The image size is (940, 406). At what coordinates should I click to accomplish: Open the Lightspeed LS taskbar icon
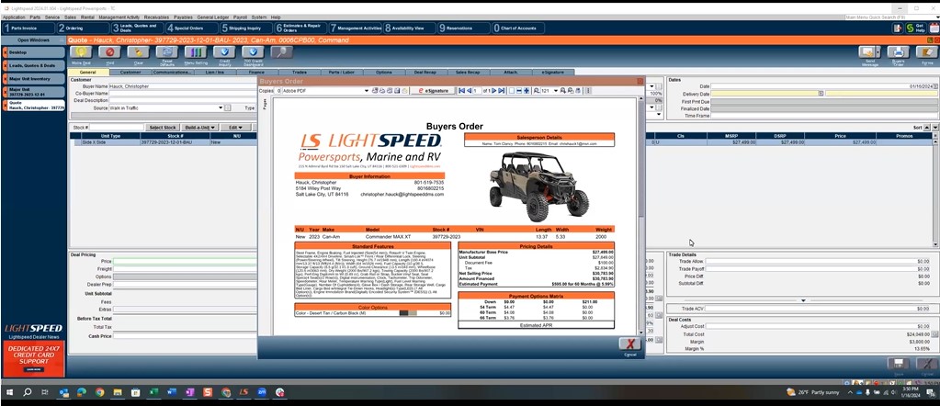[243, 392]
